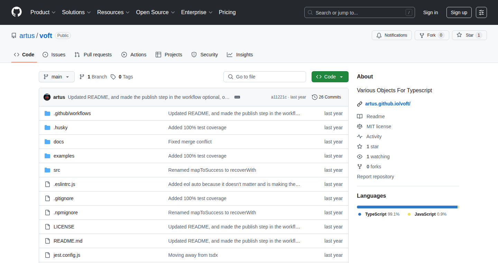498x263 pixels.
Task: Open the .husky folder
Action: 61,128
